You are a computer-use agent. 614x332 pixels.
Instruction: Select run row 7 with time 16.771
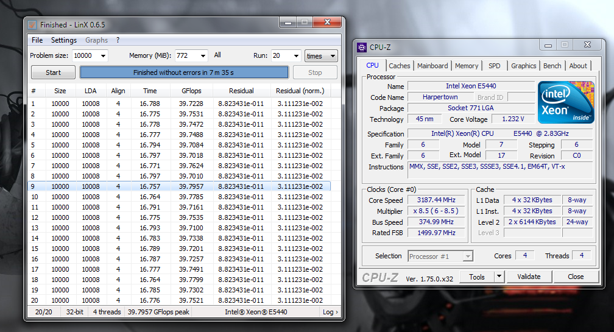click(x=180, y=166)
